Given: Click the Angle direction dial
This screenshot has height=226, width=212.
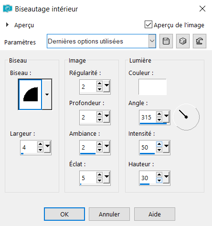Looking at the screenshot, I should (x=186, y=117).
